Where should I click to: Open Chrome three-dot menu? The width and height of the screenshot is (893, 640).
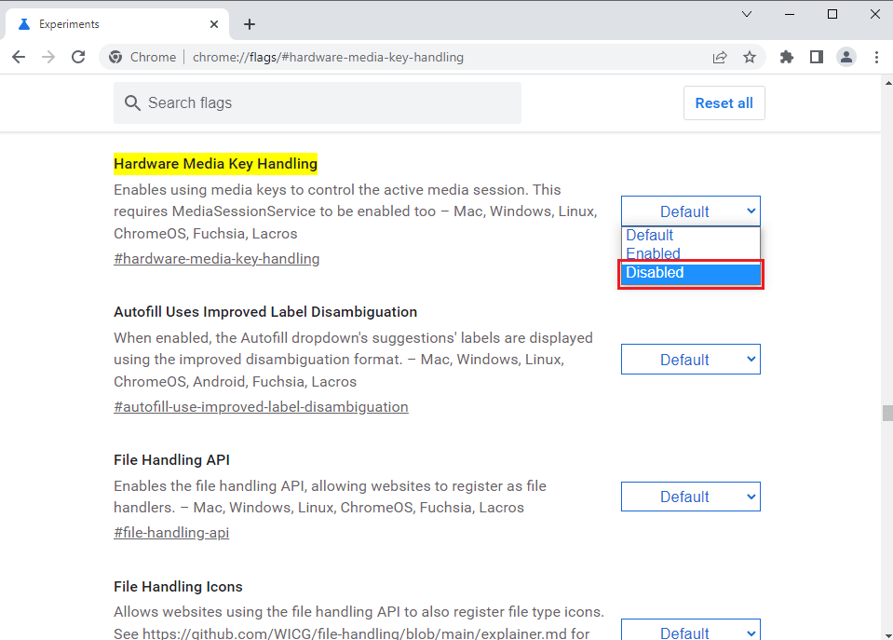tap(876, 57)
